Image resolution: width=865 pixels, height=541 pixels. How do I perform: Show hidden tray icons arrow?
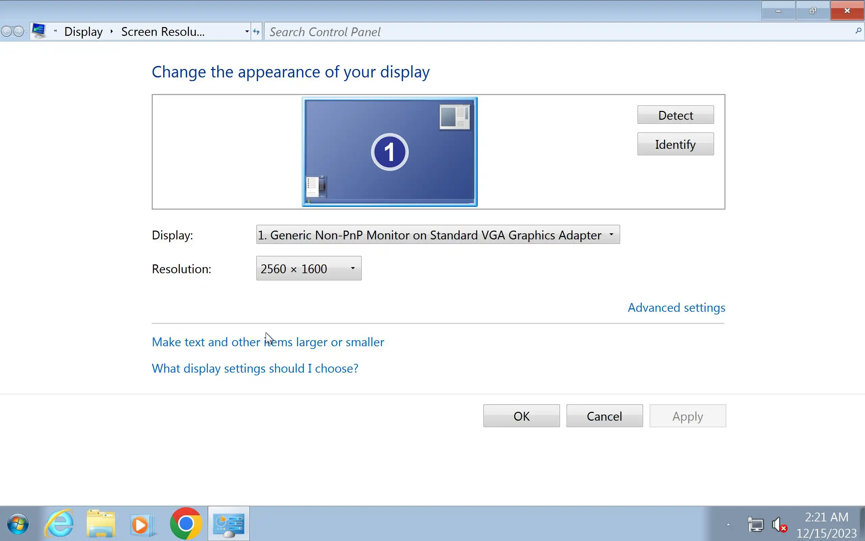tap(728, 525)
